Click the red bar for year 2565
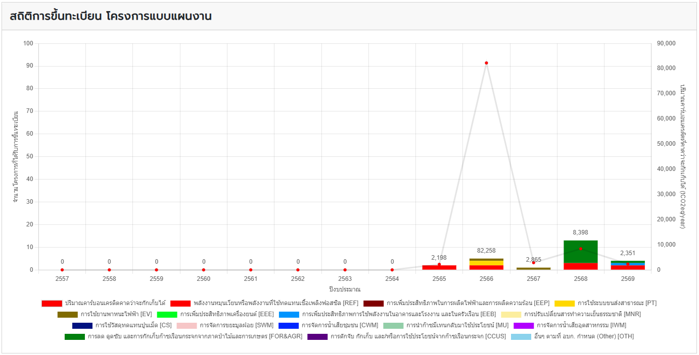The height and width of the screenshot is (355, 699). pyautogui.click(x=439, y=267)
